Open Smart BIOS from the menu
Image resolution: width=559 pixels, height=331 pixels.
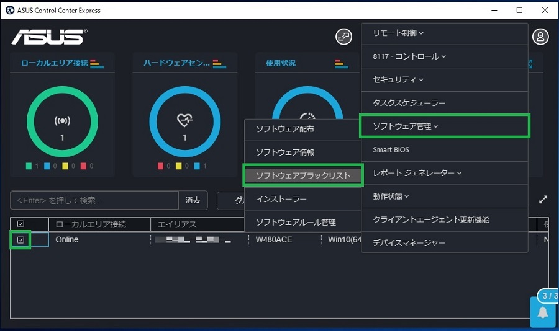(445, 150)
